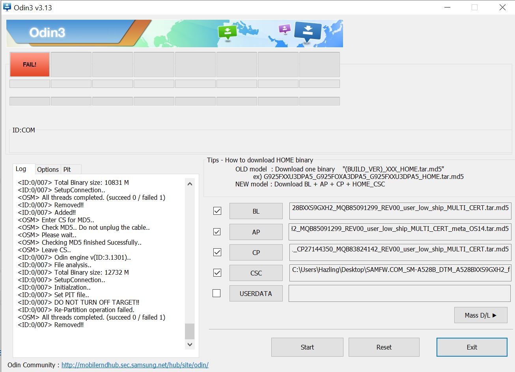Select log line 'Checking MD5 finished Sucessfully..'

point(80,242)
